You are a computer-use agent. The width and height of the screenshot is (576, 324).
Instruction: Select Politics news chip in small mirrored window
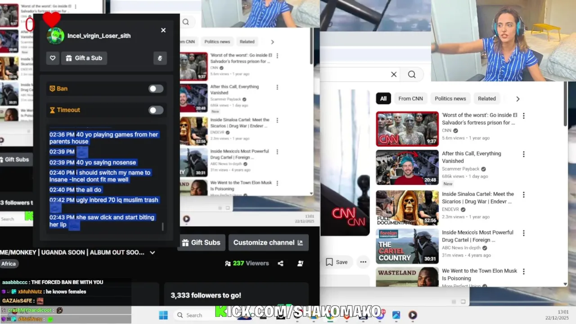pos(217,41)
